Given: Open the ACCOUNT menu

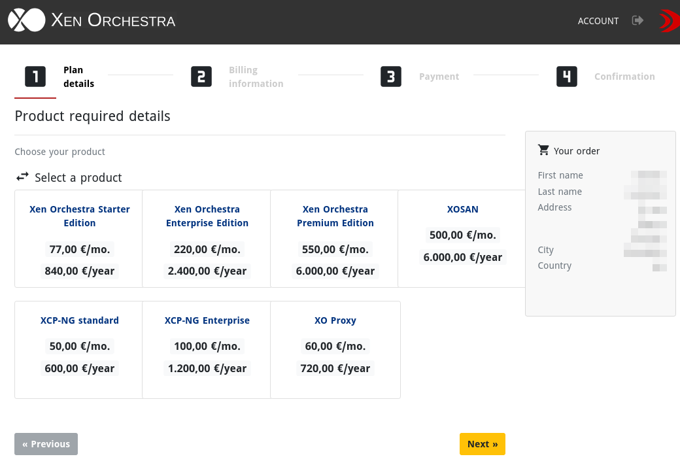Looking at the screenshot, I should point(598,21).
